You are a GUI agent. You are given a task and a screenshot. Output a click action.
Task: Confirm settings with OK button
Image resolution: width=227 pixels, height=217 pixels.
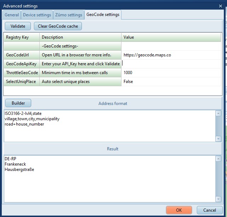pos(179,210)
